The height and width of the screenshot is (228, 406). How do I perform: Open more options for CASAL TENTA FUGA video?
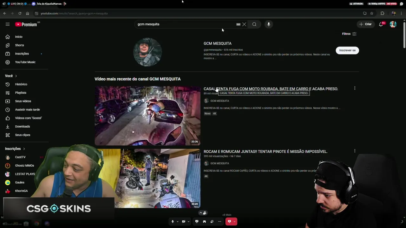[355, 88]
